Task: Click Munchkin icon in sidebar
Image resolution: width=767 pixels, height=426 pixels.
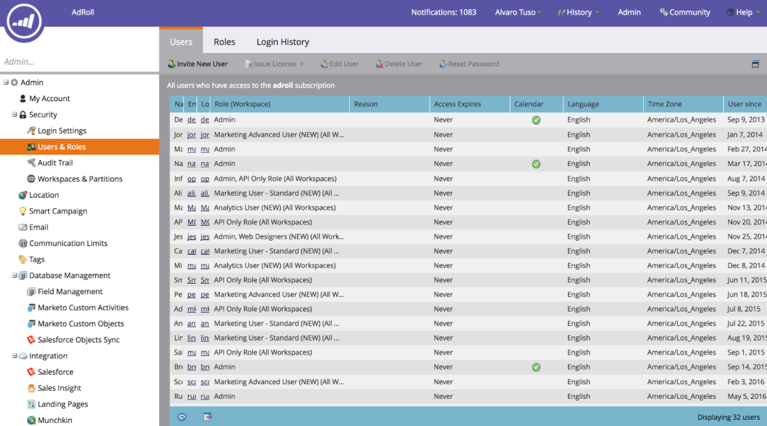Action: (x=31, y=420)
